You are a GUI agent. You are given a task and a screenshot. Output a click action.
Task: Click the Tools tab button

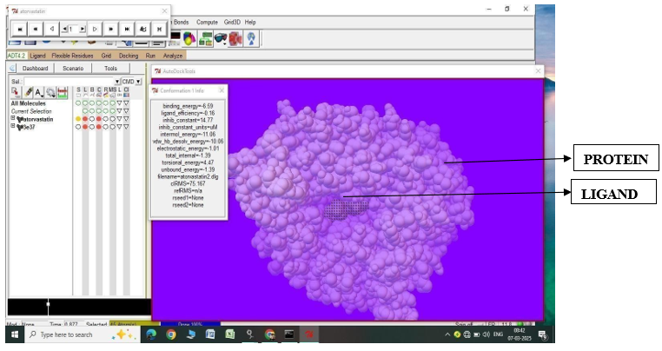[110, 68]
